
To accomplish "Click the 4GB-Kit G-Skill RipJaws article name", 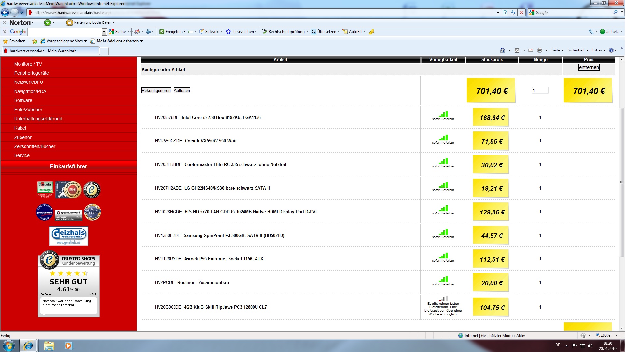I will click(x=225, y=307).
